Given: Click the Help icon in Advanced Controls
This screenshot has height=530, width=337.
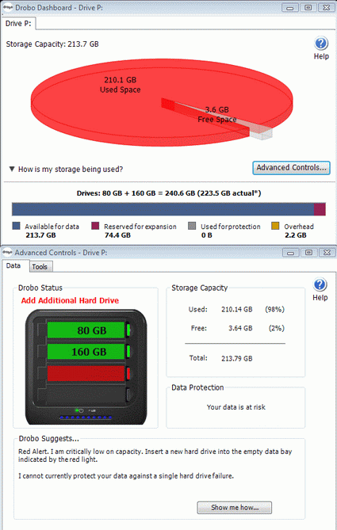Looking at the screenshot, I should [x=320, y=285].
